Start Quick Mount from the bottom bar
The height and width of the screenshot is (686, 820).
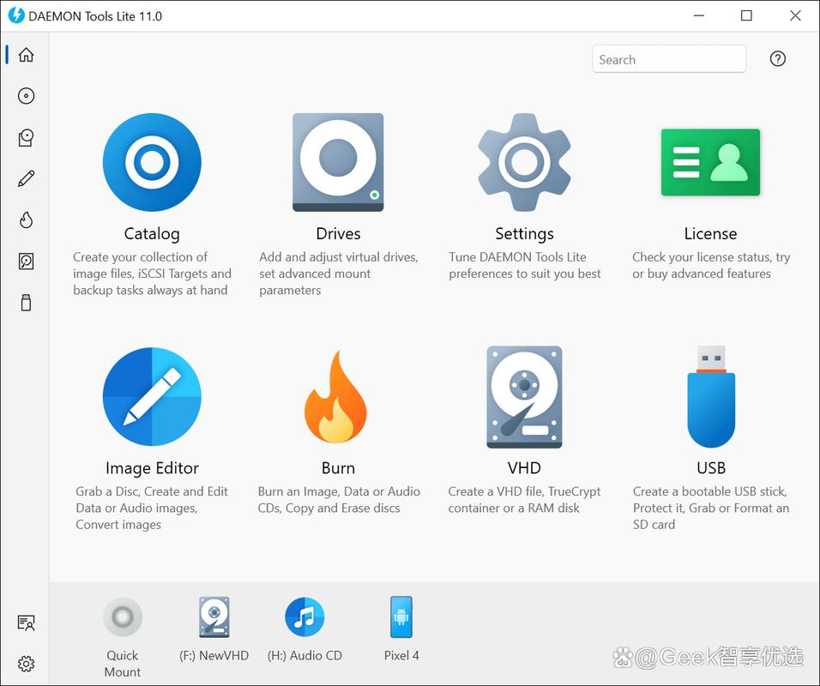[x=123, y=617]
